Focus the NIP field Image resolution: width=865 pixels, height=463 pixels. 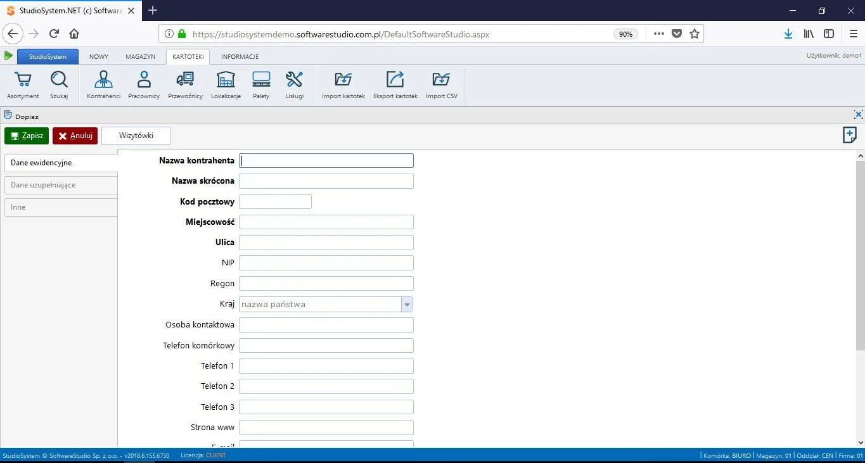point(326,263)
